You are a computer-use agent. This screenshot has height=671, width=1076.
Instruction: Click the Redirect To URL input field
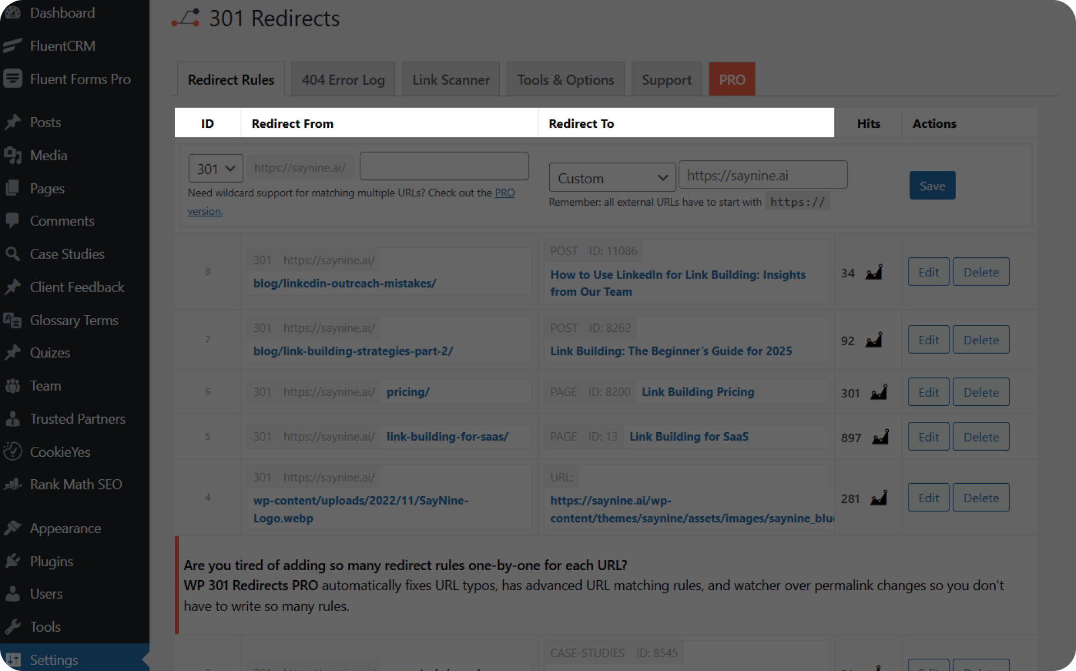[x=763, y=175]
